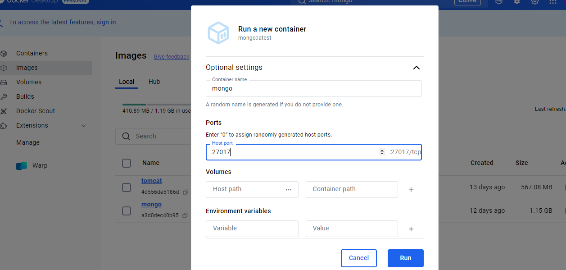Collapse the Optional settings section
Screen dimensions: 566x270
pyautogui.click(x=417, y=68)
